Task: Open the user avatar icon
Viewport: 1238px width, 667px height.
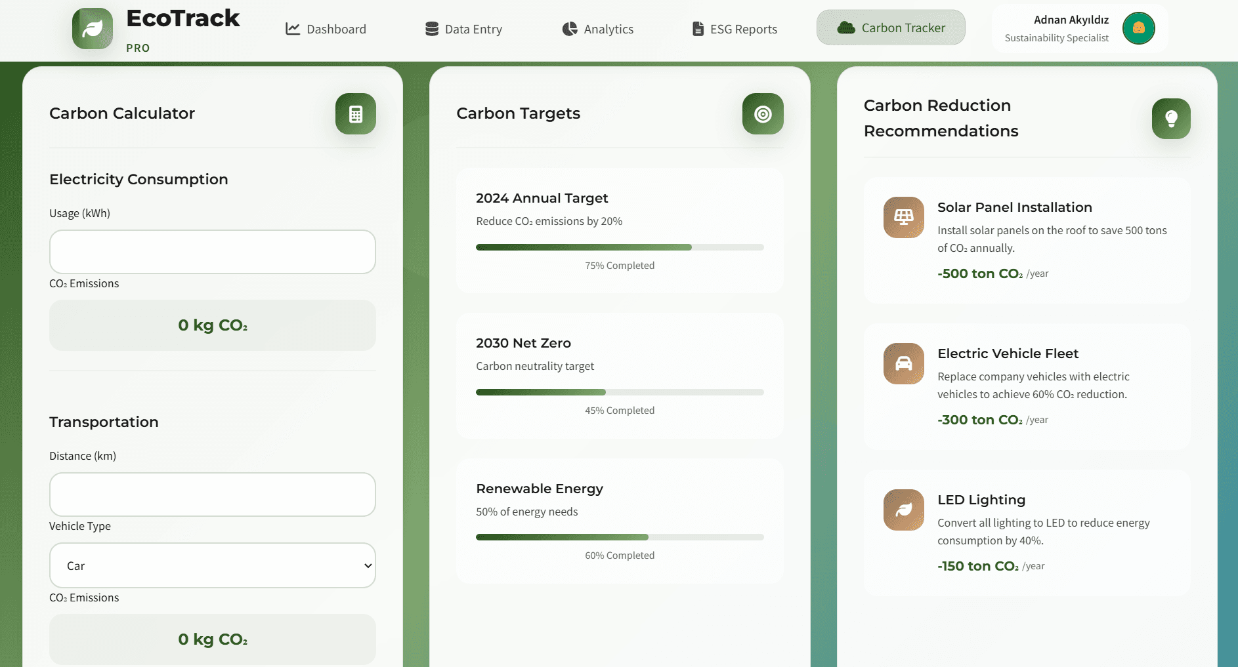Action: tap(1138, 28)
